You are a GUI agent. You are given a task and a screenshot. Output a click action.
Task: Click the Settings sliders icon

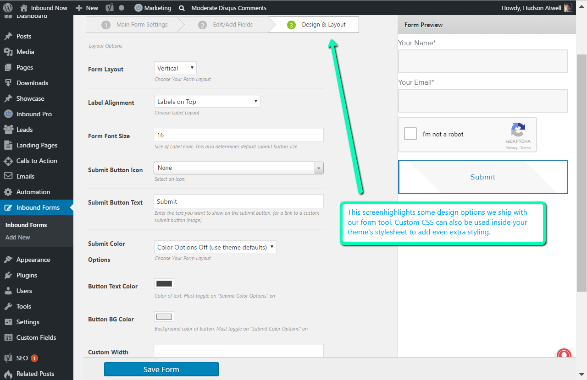point(8,322)
